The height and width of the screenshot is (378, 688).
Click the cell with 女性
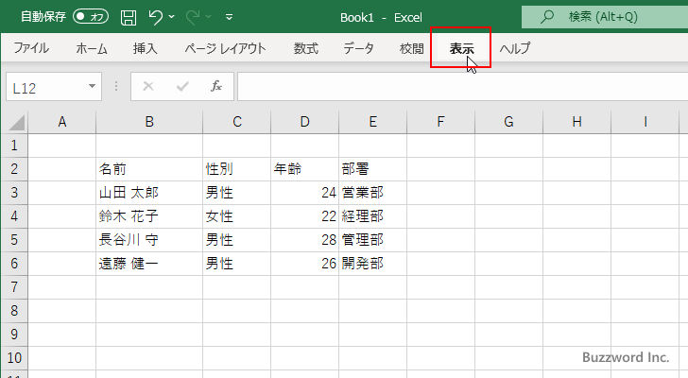coord(237,216)
